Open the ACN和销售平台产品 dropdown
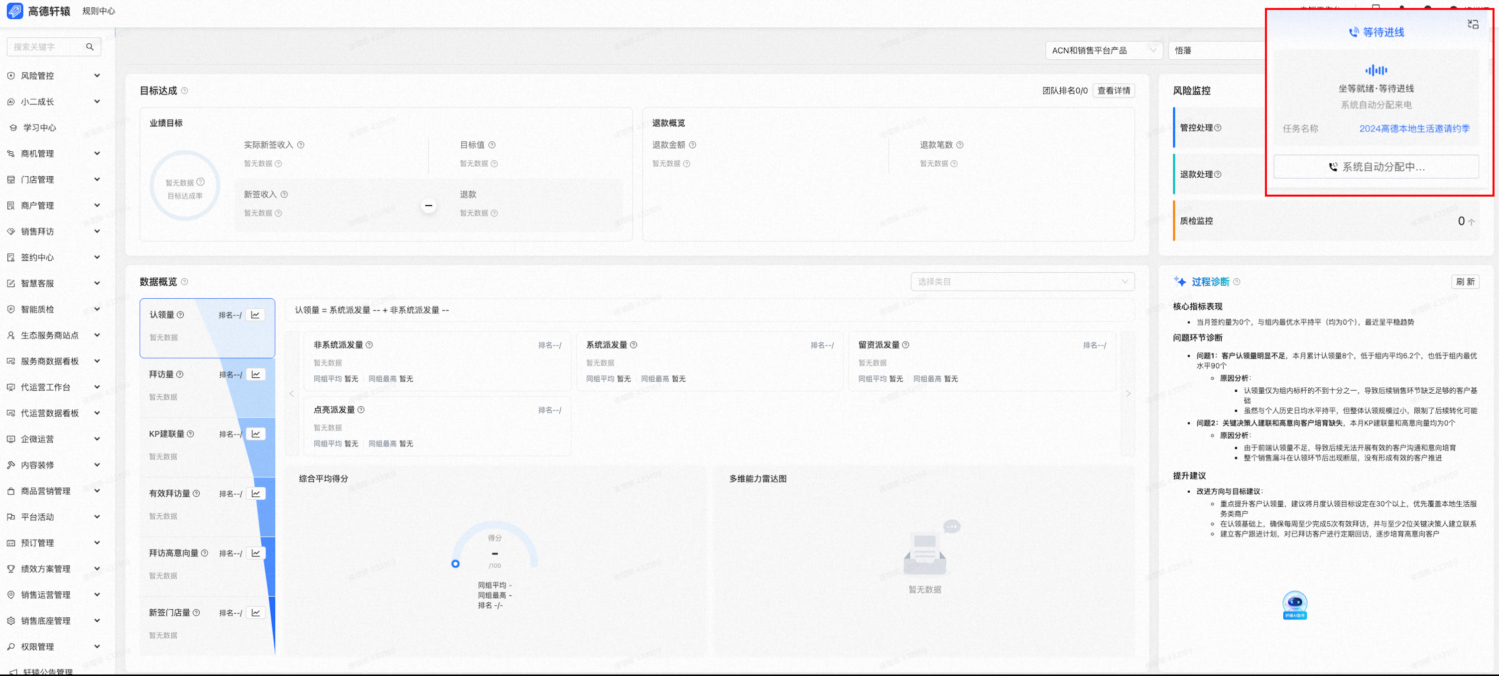The height and width of the screenshot is (676, 1499). [1103, 51]
